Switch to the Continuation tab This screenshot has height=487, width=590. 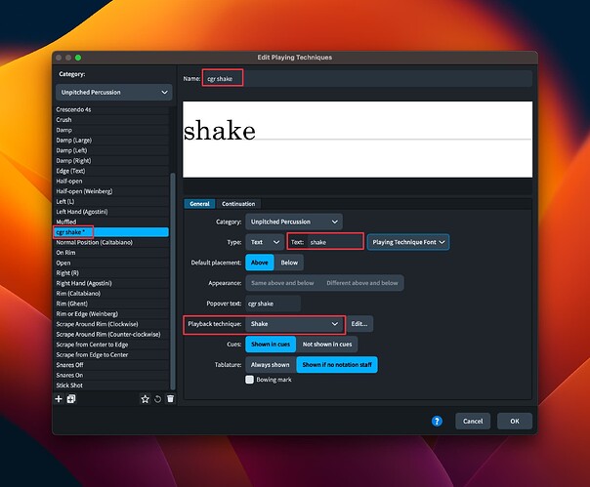[238, 204]
